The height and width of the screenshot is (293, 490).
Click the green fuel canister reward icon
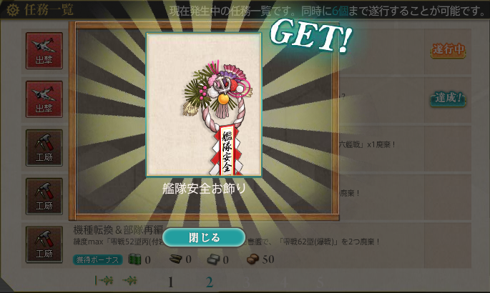[134, 259]
